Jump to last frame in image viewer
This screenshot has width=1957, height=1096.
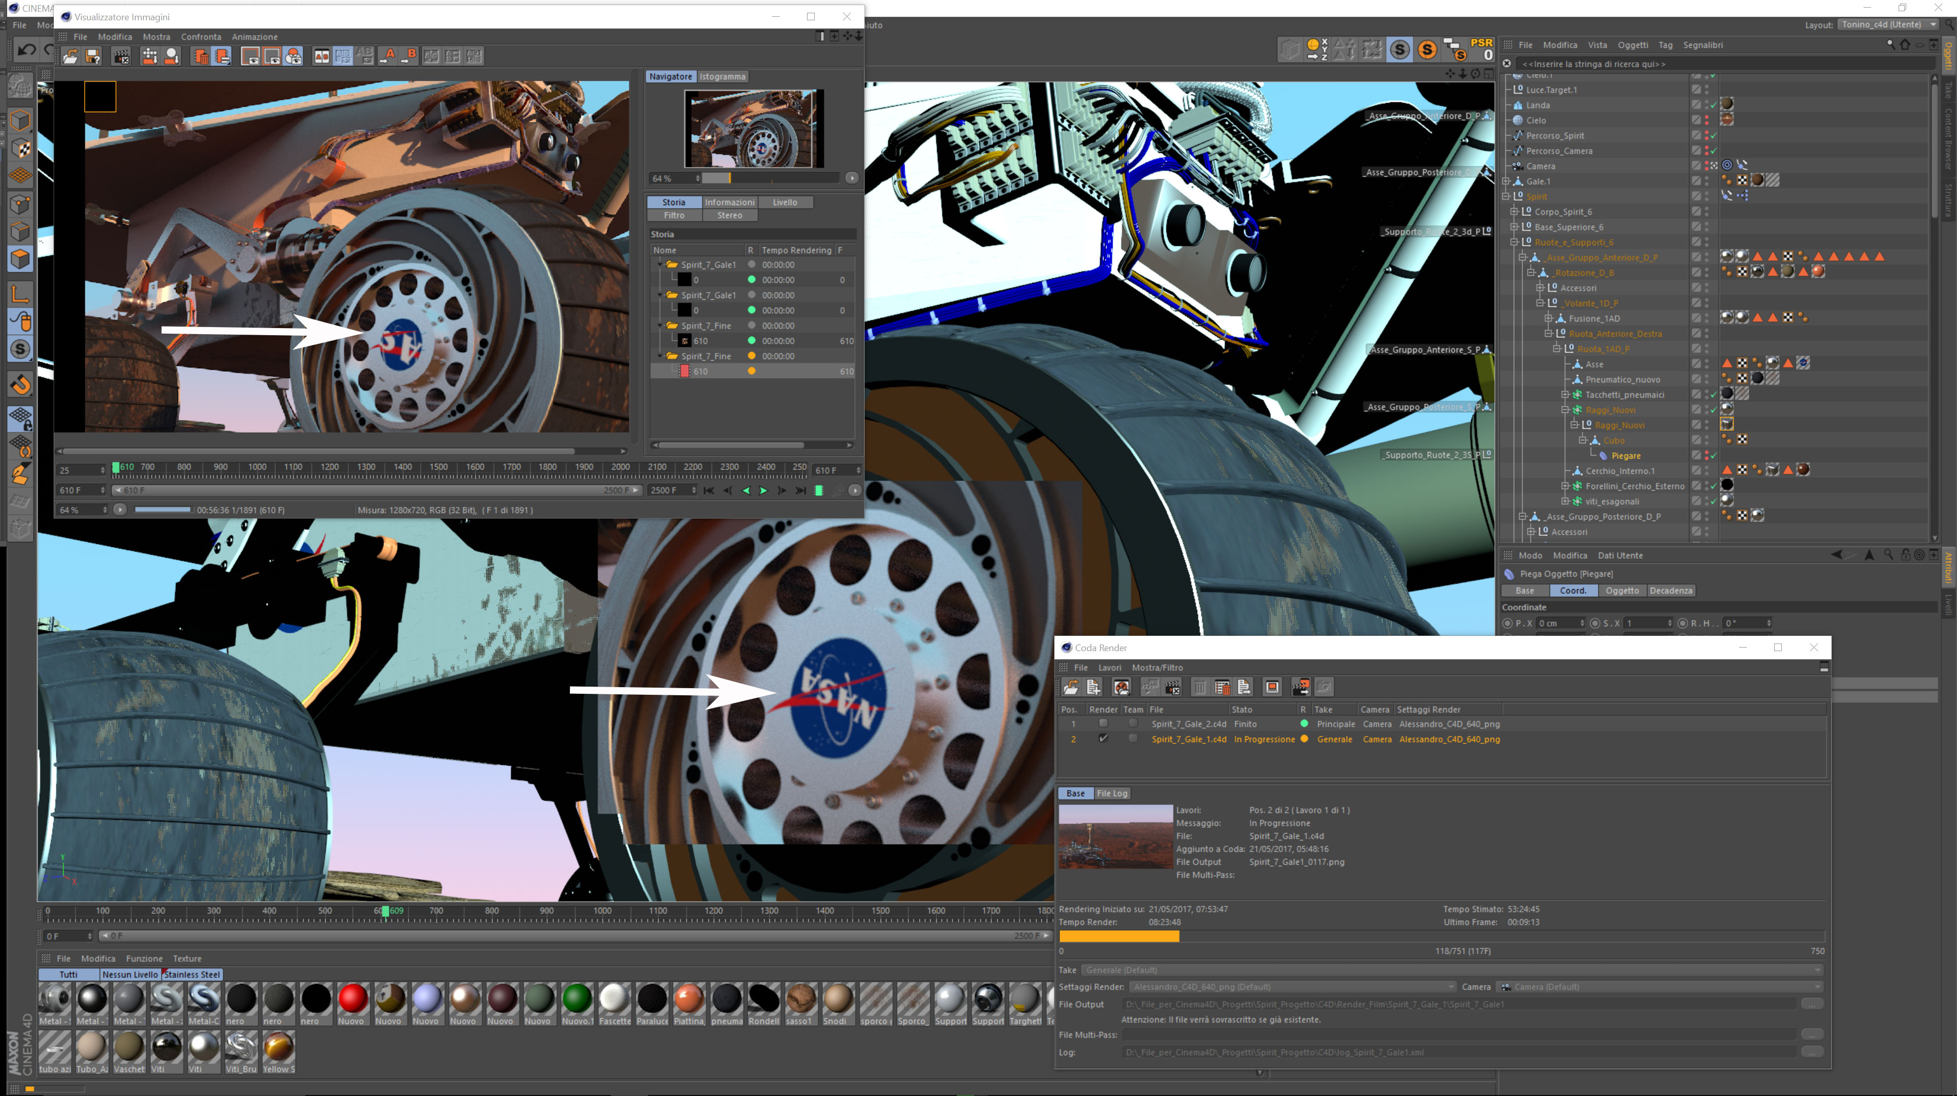tap(800, 491)
